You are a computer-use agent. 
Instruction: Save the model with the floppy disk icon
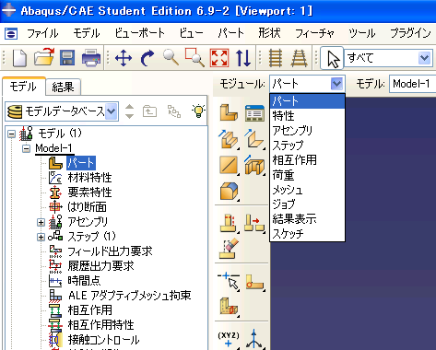pyautogui.click(x=67, y=58)
